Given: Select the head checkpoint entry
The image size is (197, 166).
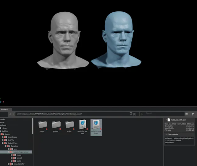Looking at the screenshot, I should [x=179, y=140].
